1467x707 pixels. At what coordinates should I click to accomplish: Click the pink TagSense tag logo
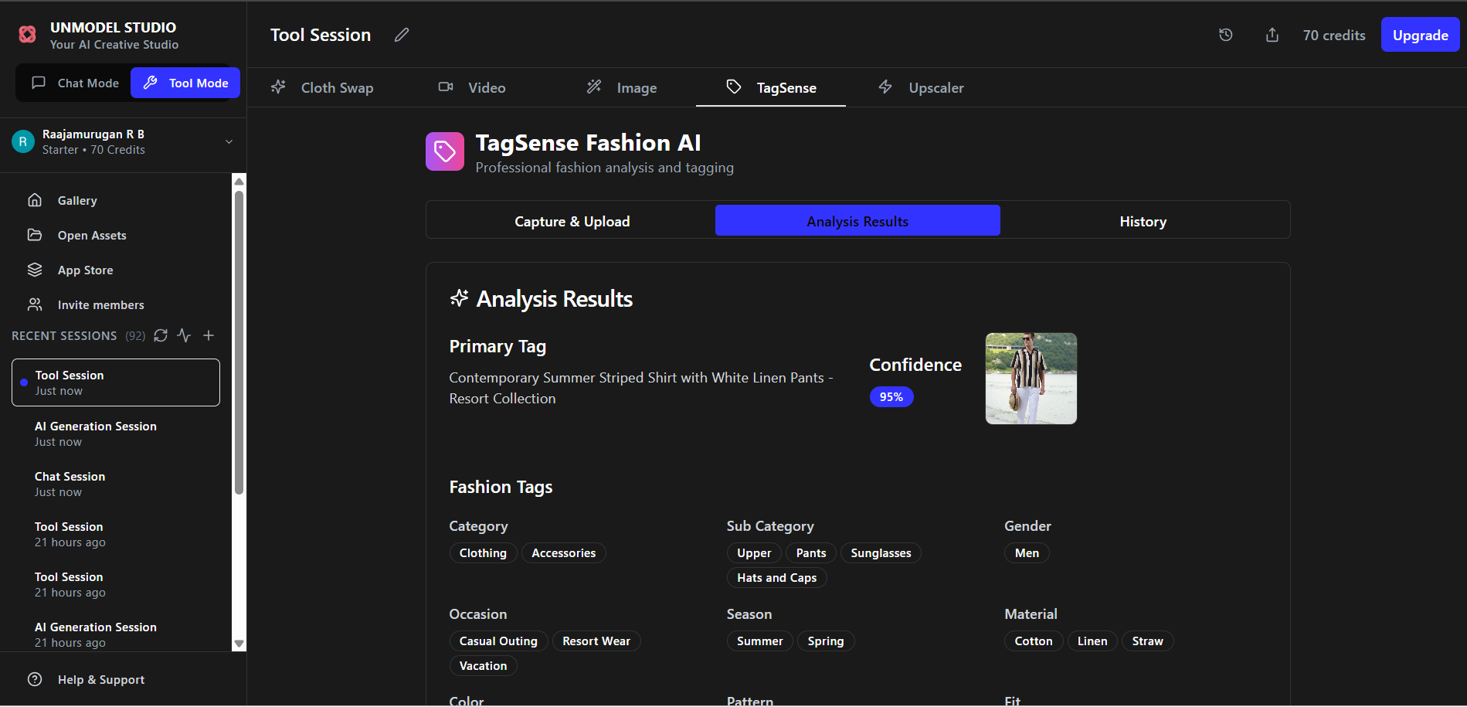point(445,151)
